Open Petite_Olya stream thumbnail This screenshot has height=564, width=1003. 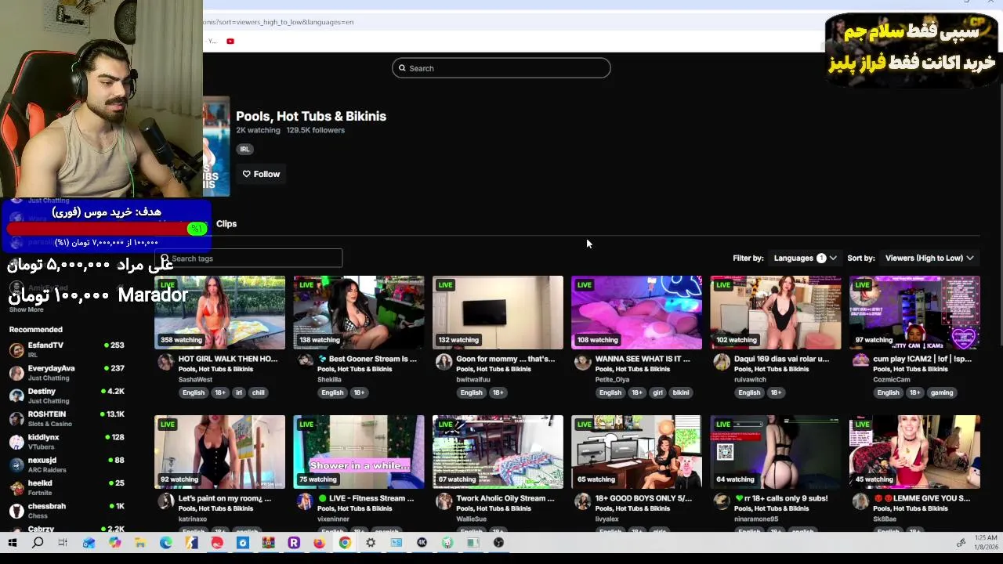[636, 313]
